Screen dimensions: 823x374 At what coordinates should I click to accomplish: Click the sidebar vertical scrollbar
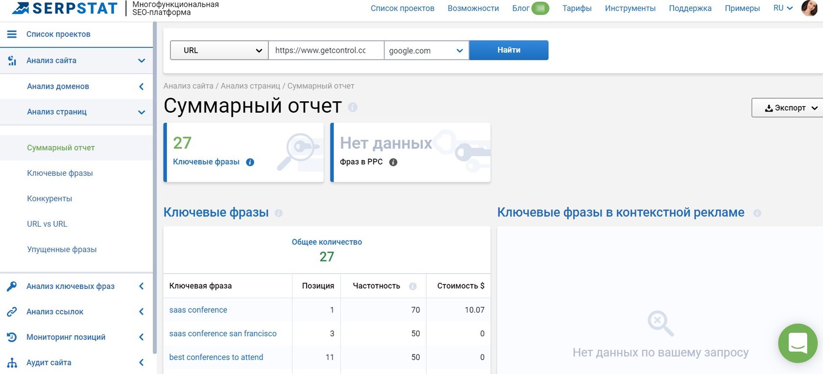(x=155, y=188)
